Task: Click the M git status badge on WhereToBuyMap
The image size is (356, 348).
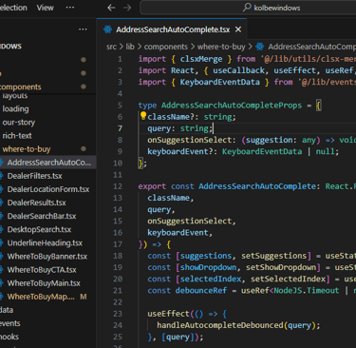Action: pos(84,297)
